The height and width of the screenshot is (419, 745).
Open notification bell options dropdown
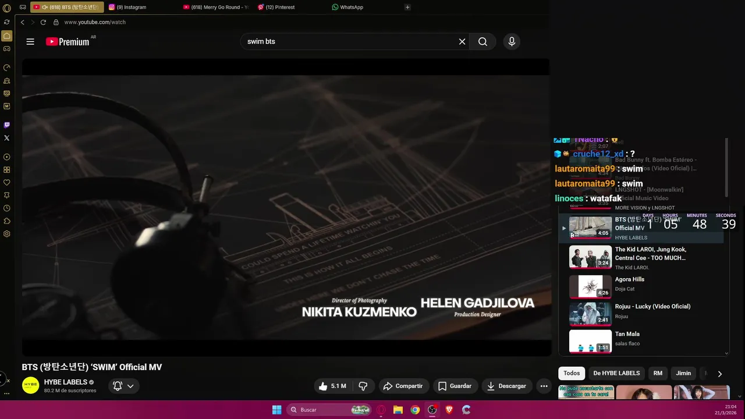[x=123, y=386]
